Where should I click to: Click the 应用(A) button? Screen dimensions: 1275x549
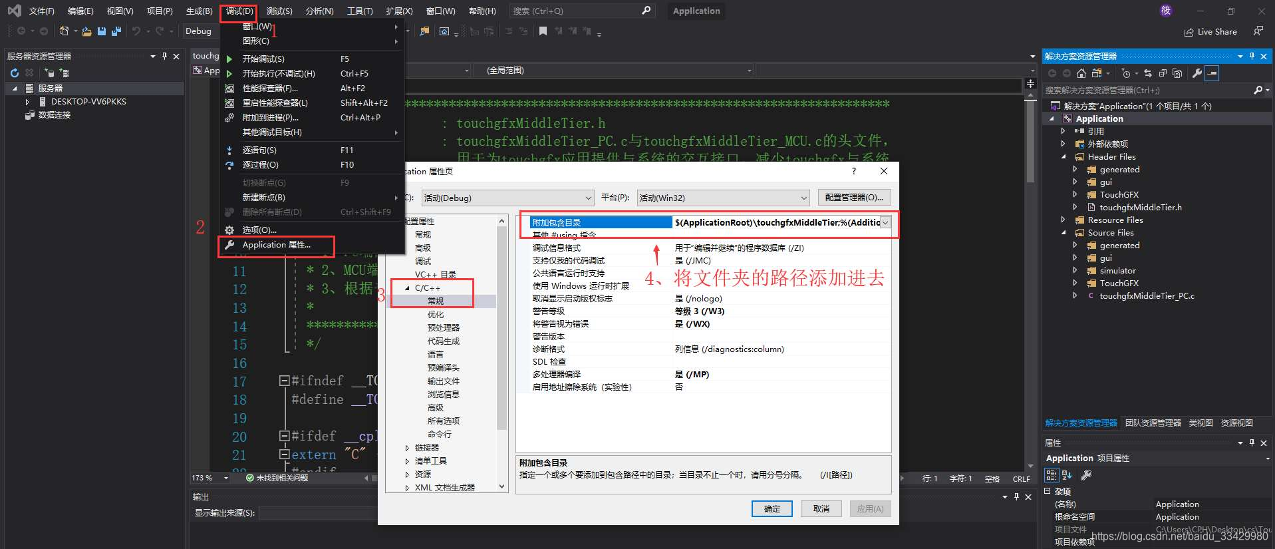(870, 508)
